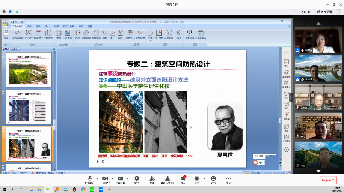344x193 pixels.
Task: Open chat with unread messages
Action: tap(183, 179)
